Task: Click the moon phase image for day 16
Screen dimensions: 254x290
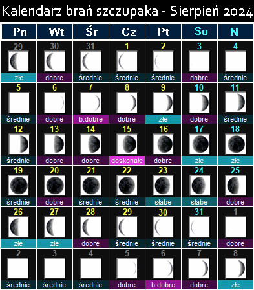Action: coord(163,144)
